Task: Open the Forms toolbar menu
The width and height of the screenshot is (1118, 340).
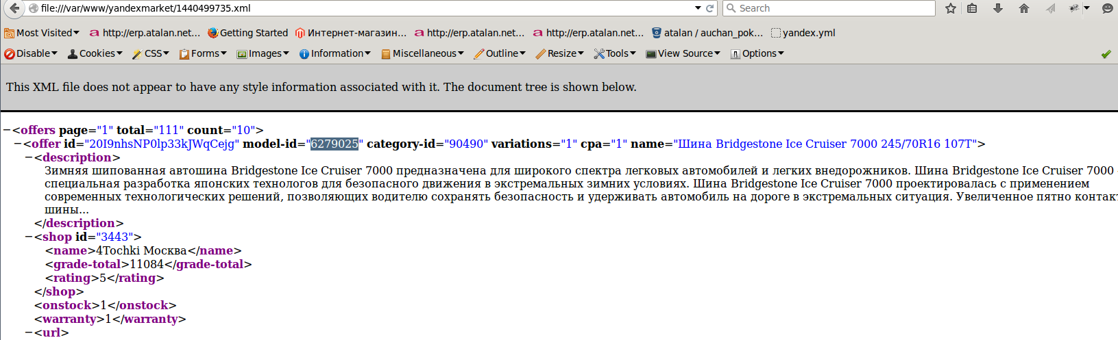Action: pyautogui.click(x=203, y=53)
